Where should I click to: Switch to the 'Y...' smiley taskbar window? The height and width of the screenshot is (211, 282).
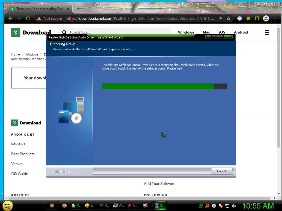click(90, 206)
